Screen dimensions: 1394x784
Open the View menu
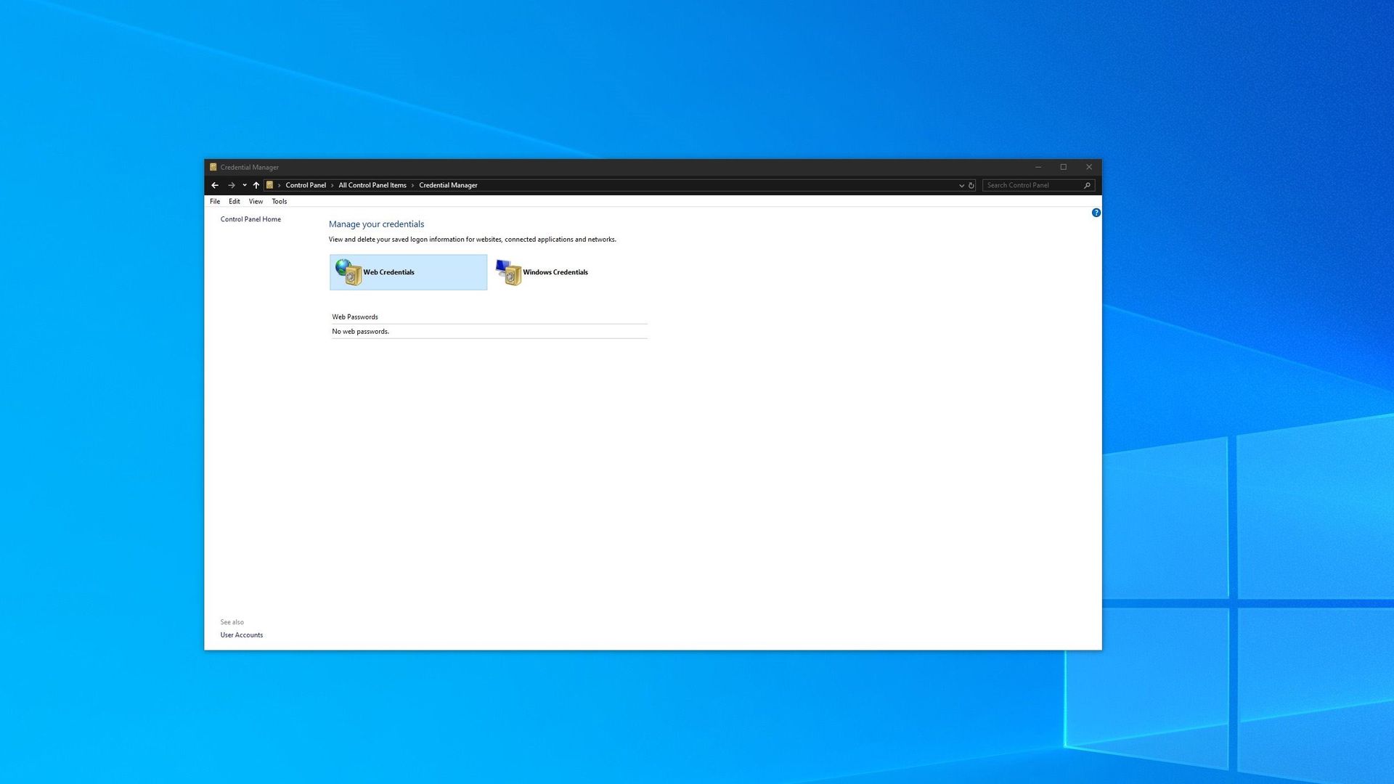(x=256, y=201)
